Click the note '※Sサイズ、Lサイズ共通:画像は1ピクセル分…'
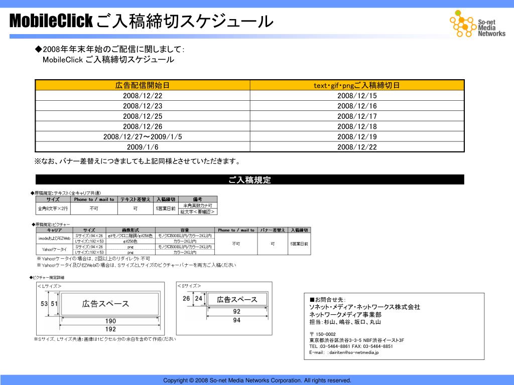514x385 pixels. [105, 339]
